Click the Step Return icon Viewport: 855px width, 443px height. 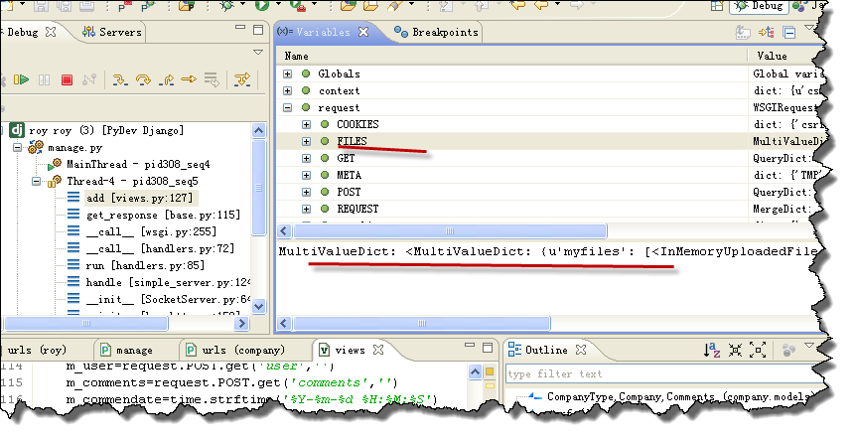click(166, 79)
